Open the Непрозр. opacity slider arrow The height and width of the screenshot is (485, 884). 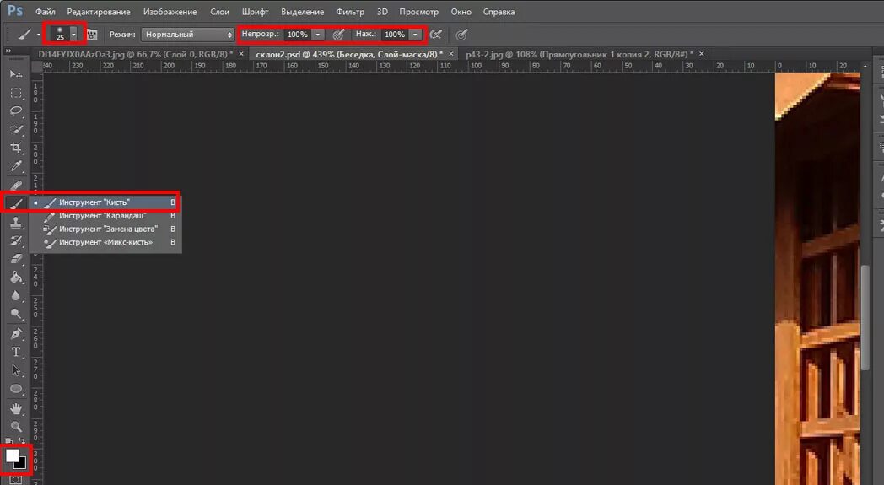317,35
